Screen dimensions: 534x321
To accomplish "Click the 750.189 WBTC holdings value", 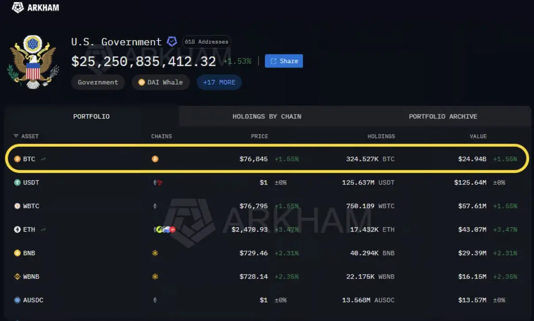I will pyautogui.click(x=370, y=206).
